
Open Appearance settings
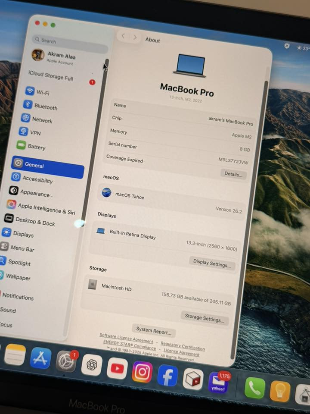pos(30,192)
